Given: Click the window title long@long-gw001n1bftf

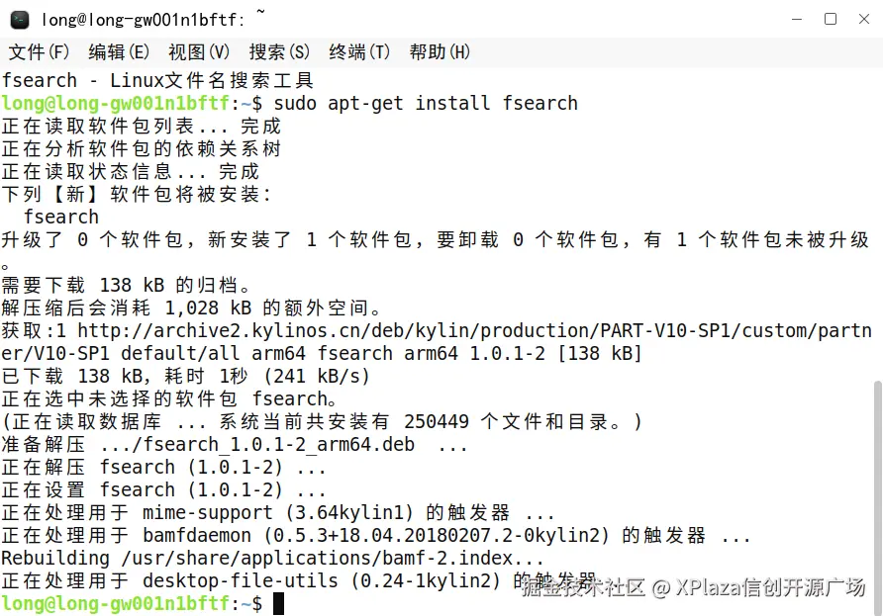Looking at the screenshot, I should [143, 20].
